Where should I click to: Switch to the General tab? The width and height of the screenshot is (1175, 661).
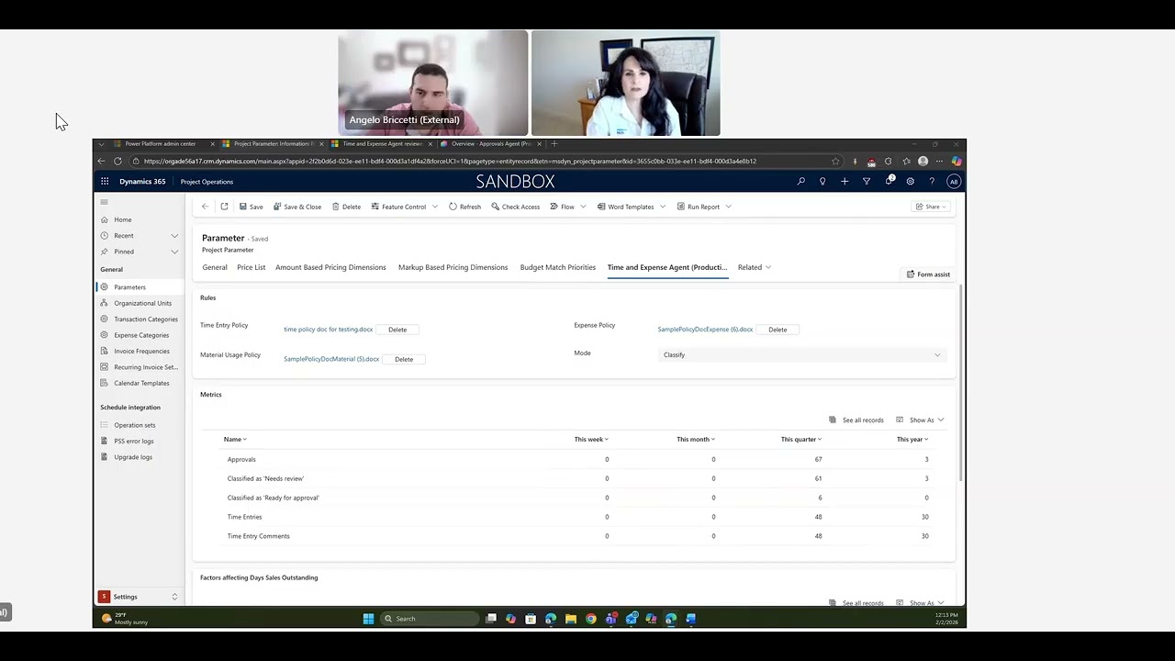[x=215, y=267]
